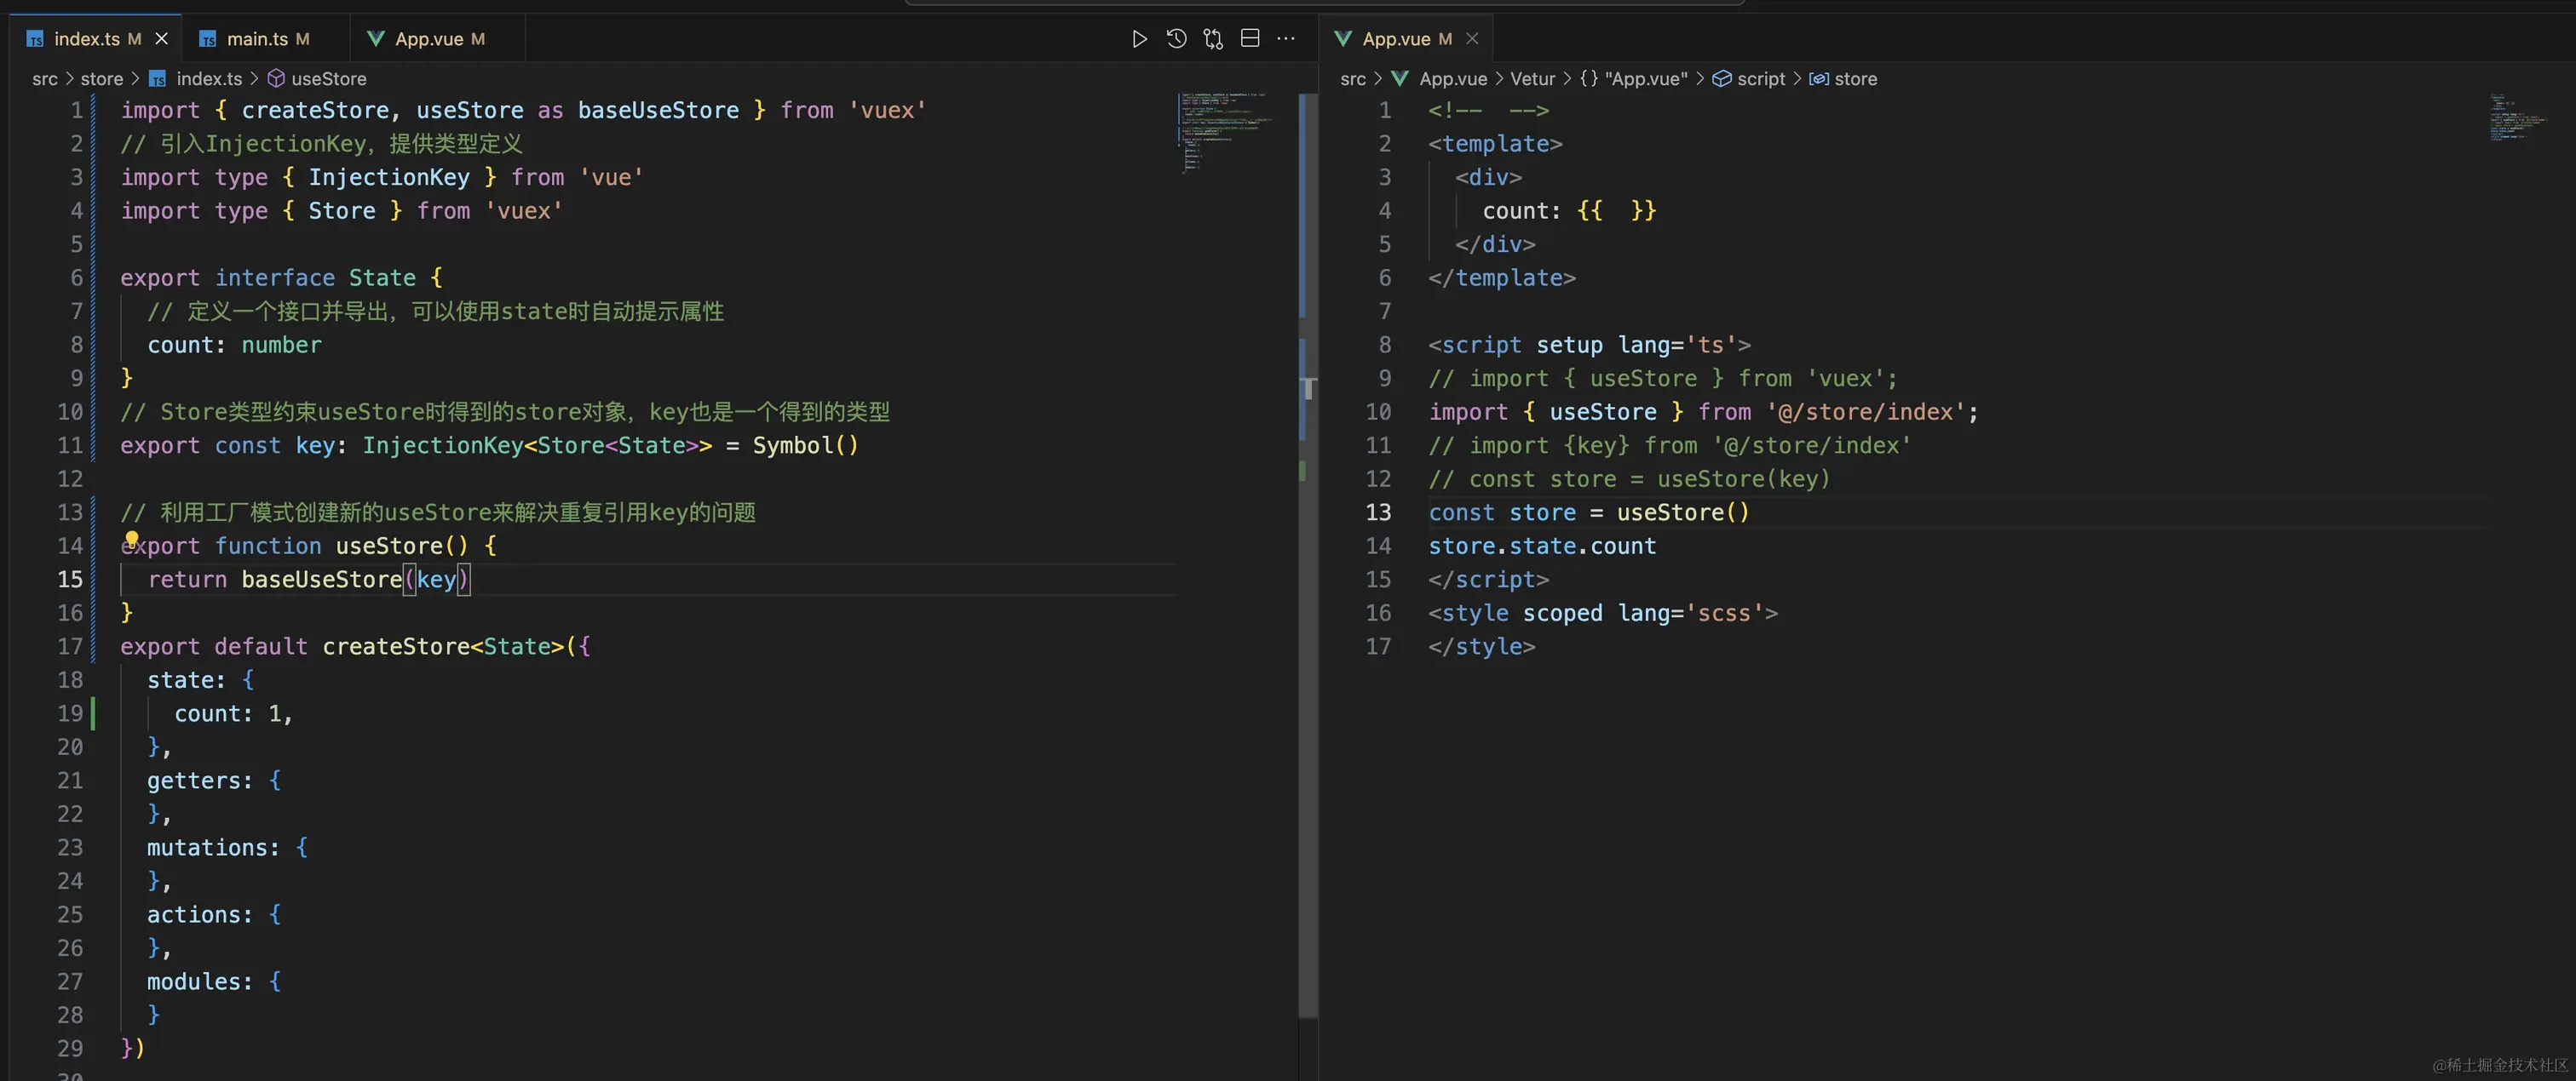Open the store folder breadcrumb dropdown
This screenshot has height=1081, width=2576.
click(x=101, y=79)
